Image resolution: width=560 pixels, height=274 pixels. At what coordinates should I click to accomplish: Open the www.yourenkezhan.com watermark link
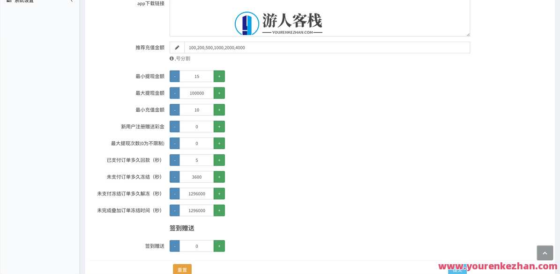tap(498, 267)
